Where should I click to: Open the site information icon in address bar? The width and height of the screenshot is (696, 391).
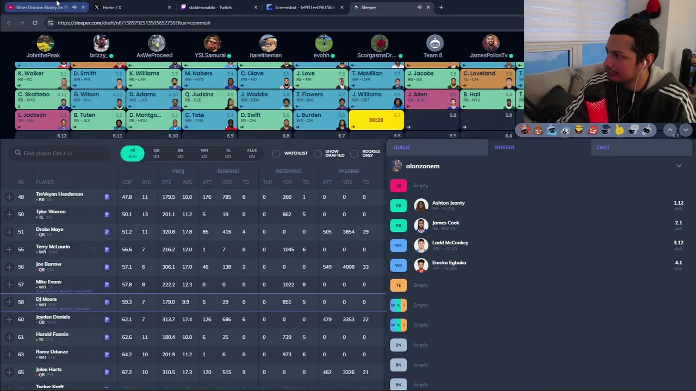pos(50,23)
